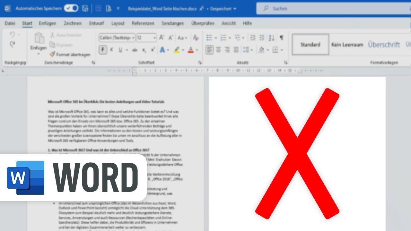Open the Schriftart dialog launcher
The width and height of the screenshot is (411, 231).
pos(200,63)
